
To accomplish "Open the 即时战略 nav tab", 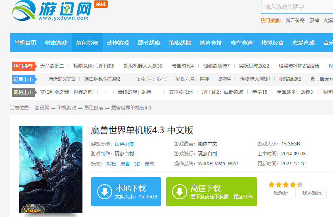I will 149,43.
